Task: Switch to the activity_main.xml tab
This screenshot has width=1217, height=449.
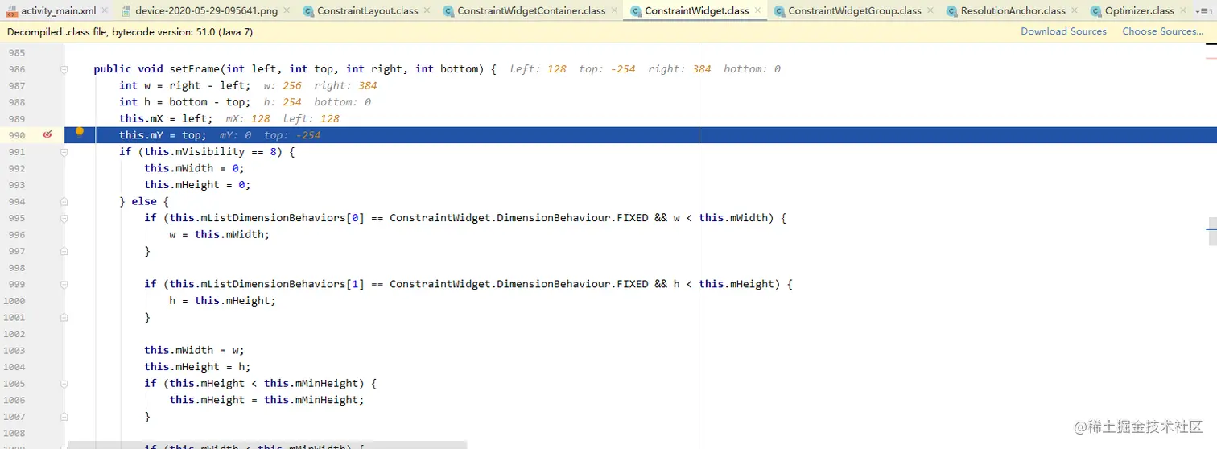Action: point(58,11)
